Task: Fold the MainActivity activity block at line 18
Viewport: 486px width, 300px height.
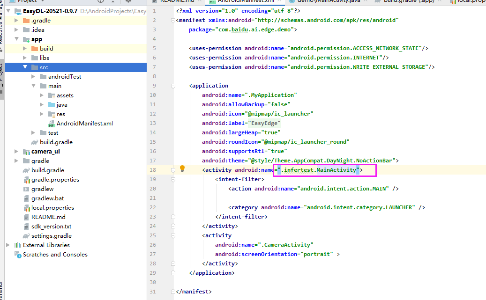Action: coord(173,170)
